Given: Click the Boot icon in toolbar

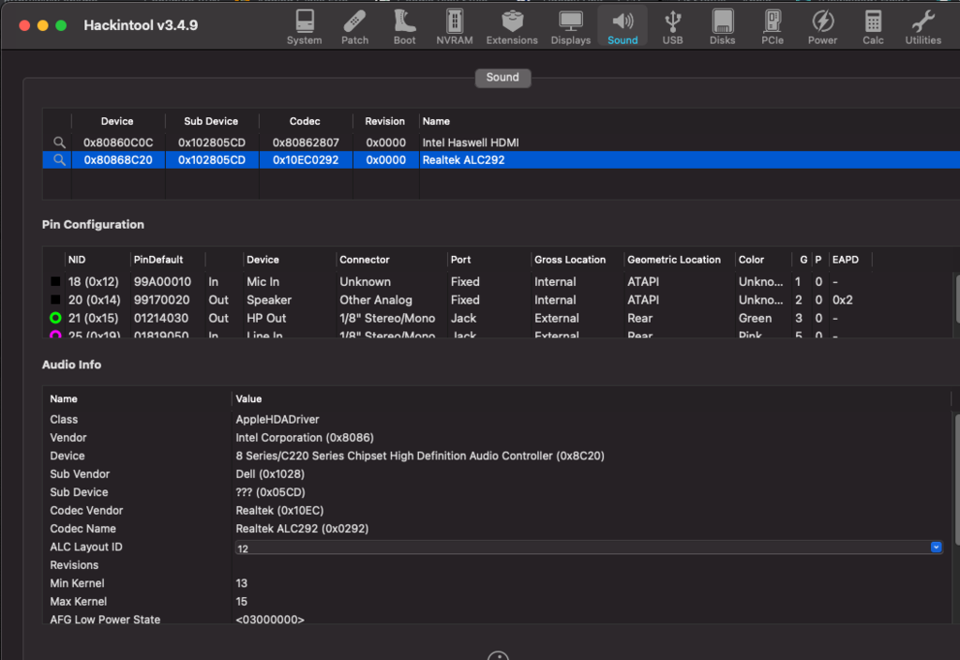Looking at the screenshot, I should point(404,25).
